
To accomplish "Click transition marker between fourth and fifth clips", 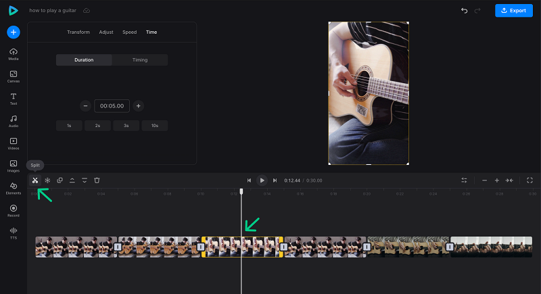I will (367, 247).
